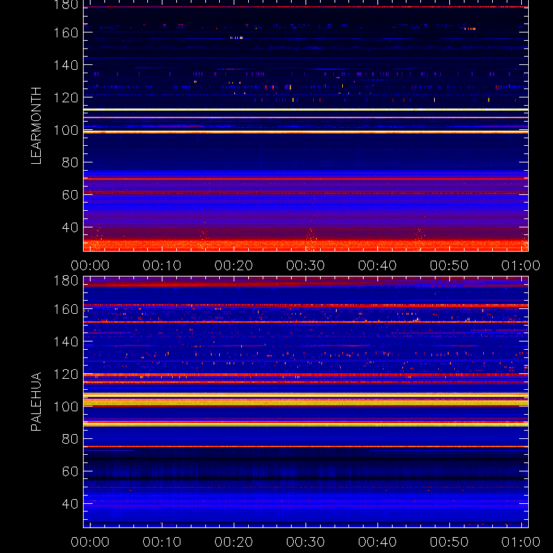Screen dimensions: 553x553
Task: Pick the 160 label on Palehua axis
Action: [x=66, y=309]
